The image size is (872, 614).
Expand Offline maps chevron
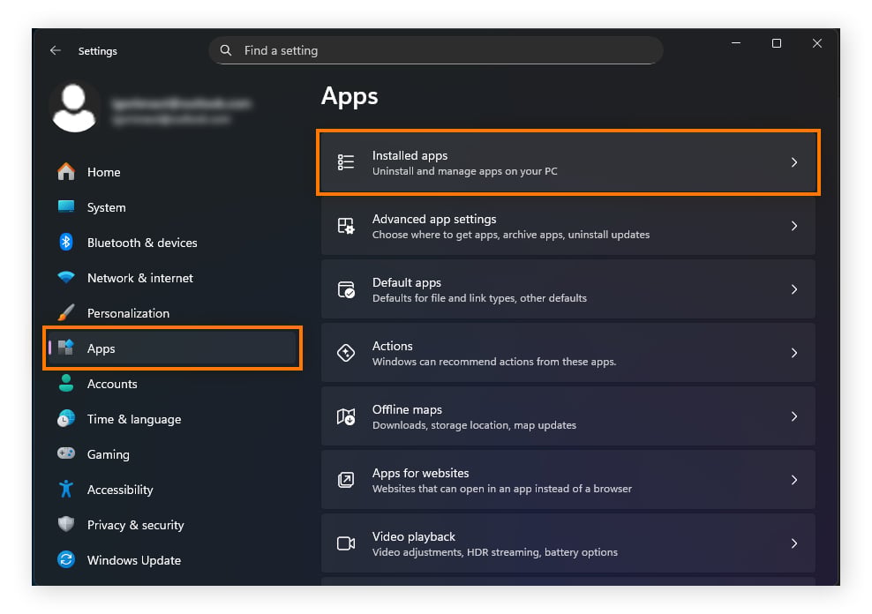[x=794, y=416]
